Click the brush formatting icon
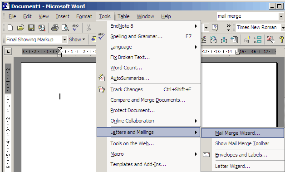Image resolution: width=285 pixels, height=172 pixels. pos(270,39)
